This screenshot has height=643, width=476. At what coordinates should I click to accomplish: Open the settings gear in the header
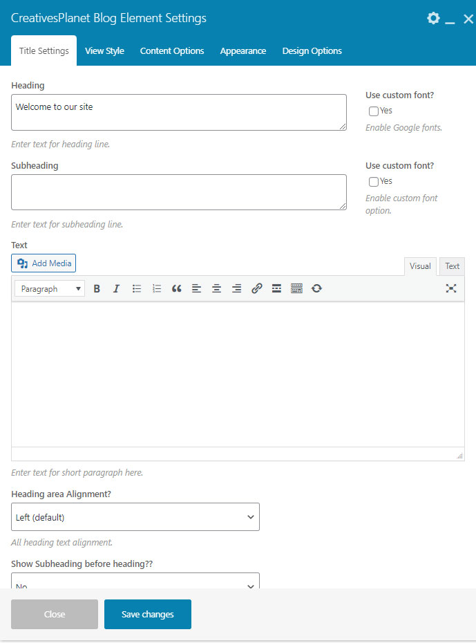click(x=433, y=19)
